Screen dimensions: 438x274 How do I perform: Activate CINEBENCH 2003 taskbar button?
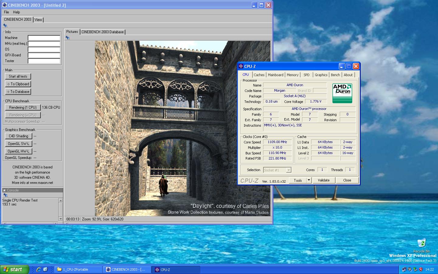click(127, 269)
